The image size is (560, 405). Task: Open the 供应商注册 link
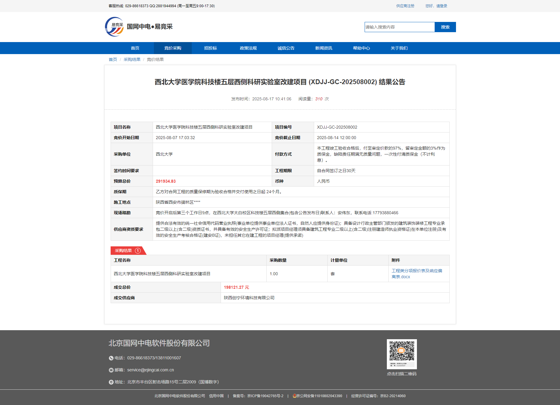pyautogui.click(x=405, y=6)
